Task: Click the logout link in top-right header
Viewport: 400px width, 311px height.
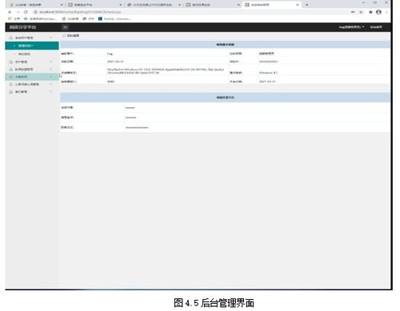Action: (376, 27)
